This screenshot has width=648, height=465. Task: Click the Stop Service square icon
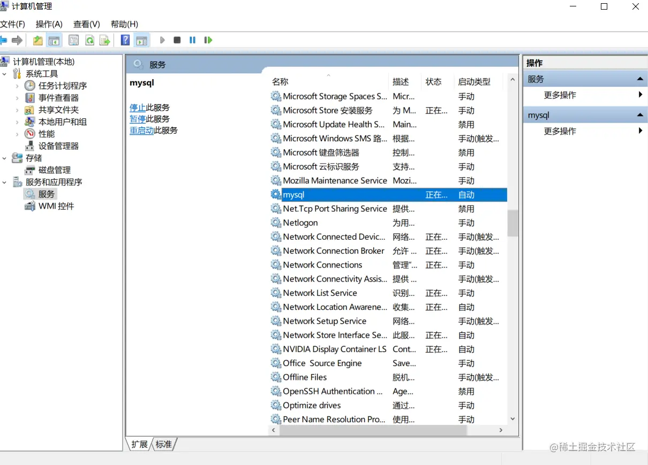click(177, 40)
